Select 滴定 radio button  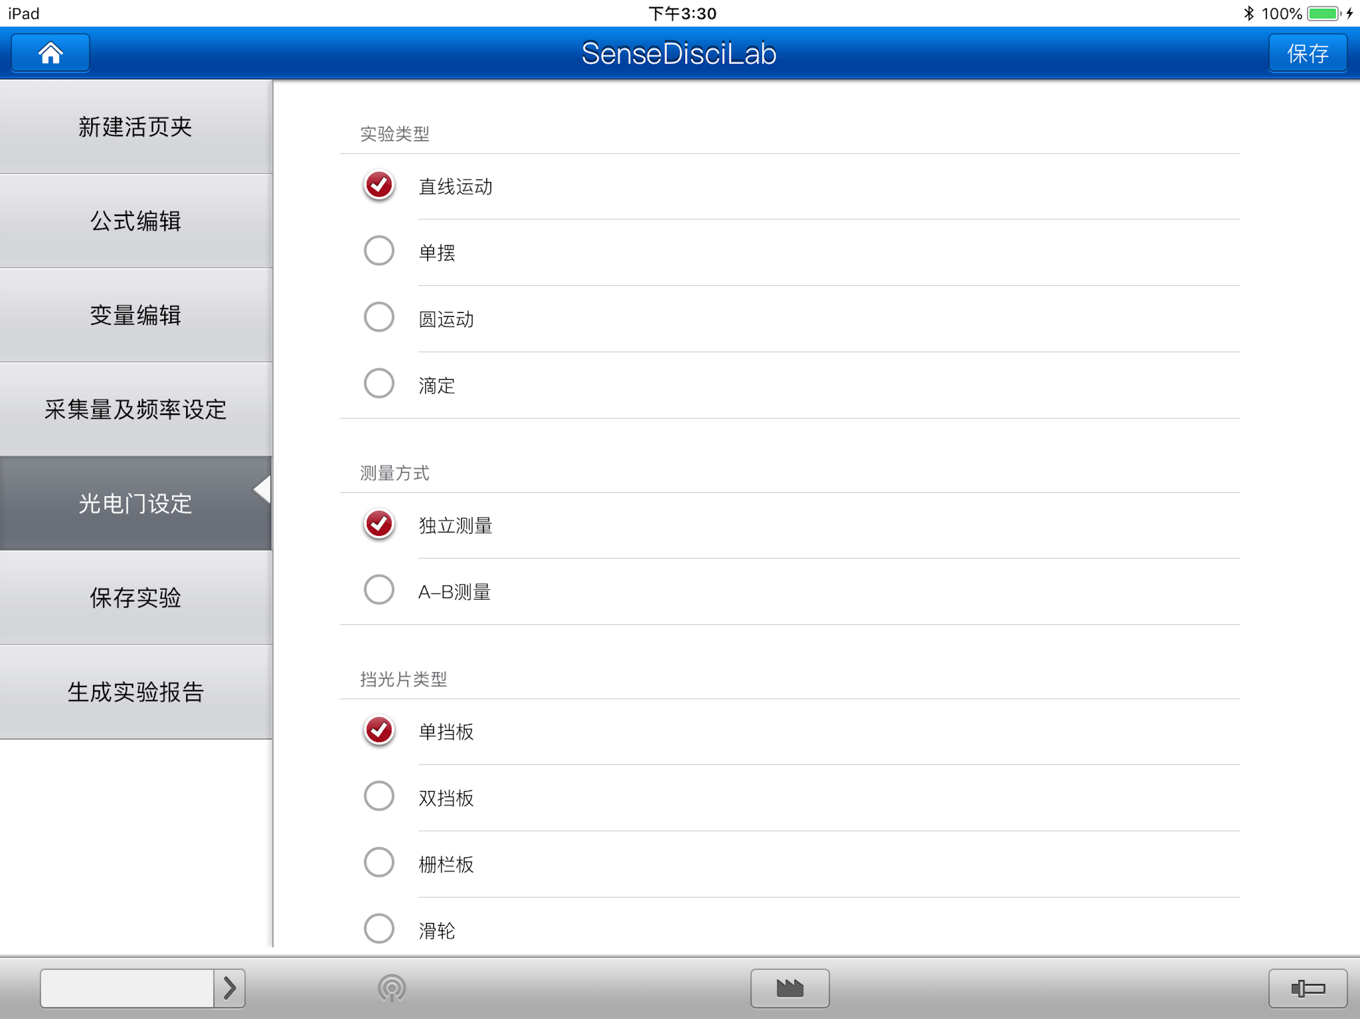[x=379, y=384]
